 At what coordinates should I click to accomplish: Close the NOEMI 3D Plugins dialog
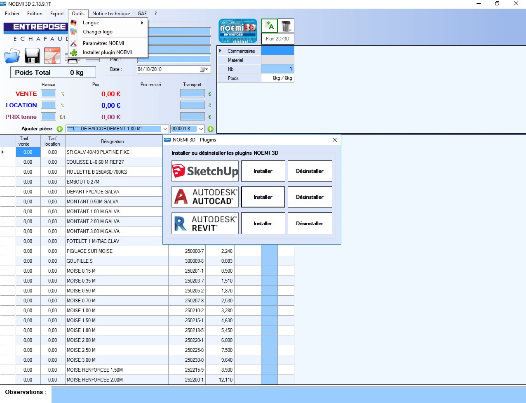pyautogui.click(x=335, y=140)
